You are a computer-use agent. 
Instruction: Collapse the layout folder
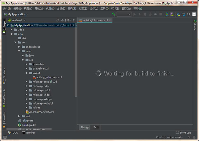(26, 73)
